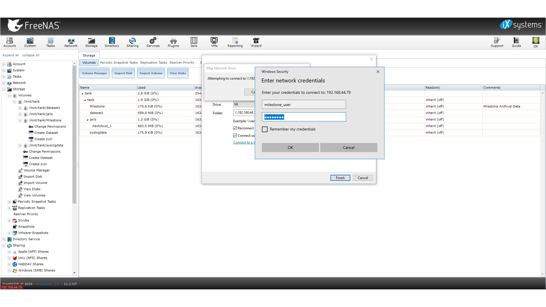Open the Services toolbar icon

tap(153, 42)
